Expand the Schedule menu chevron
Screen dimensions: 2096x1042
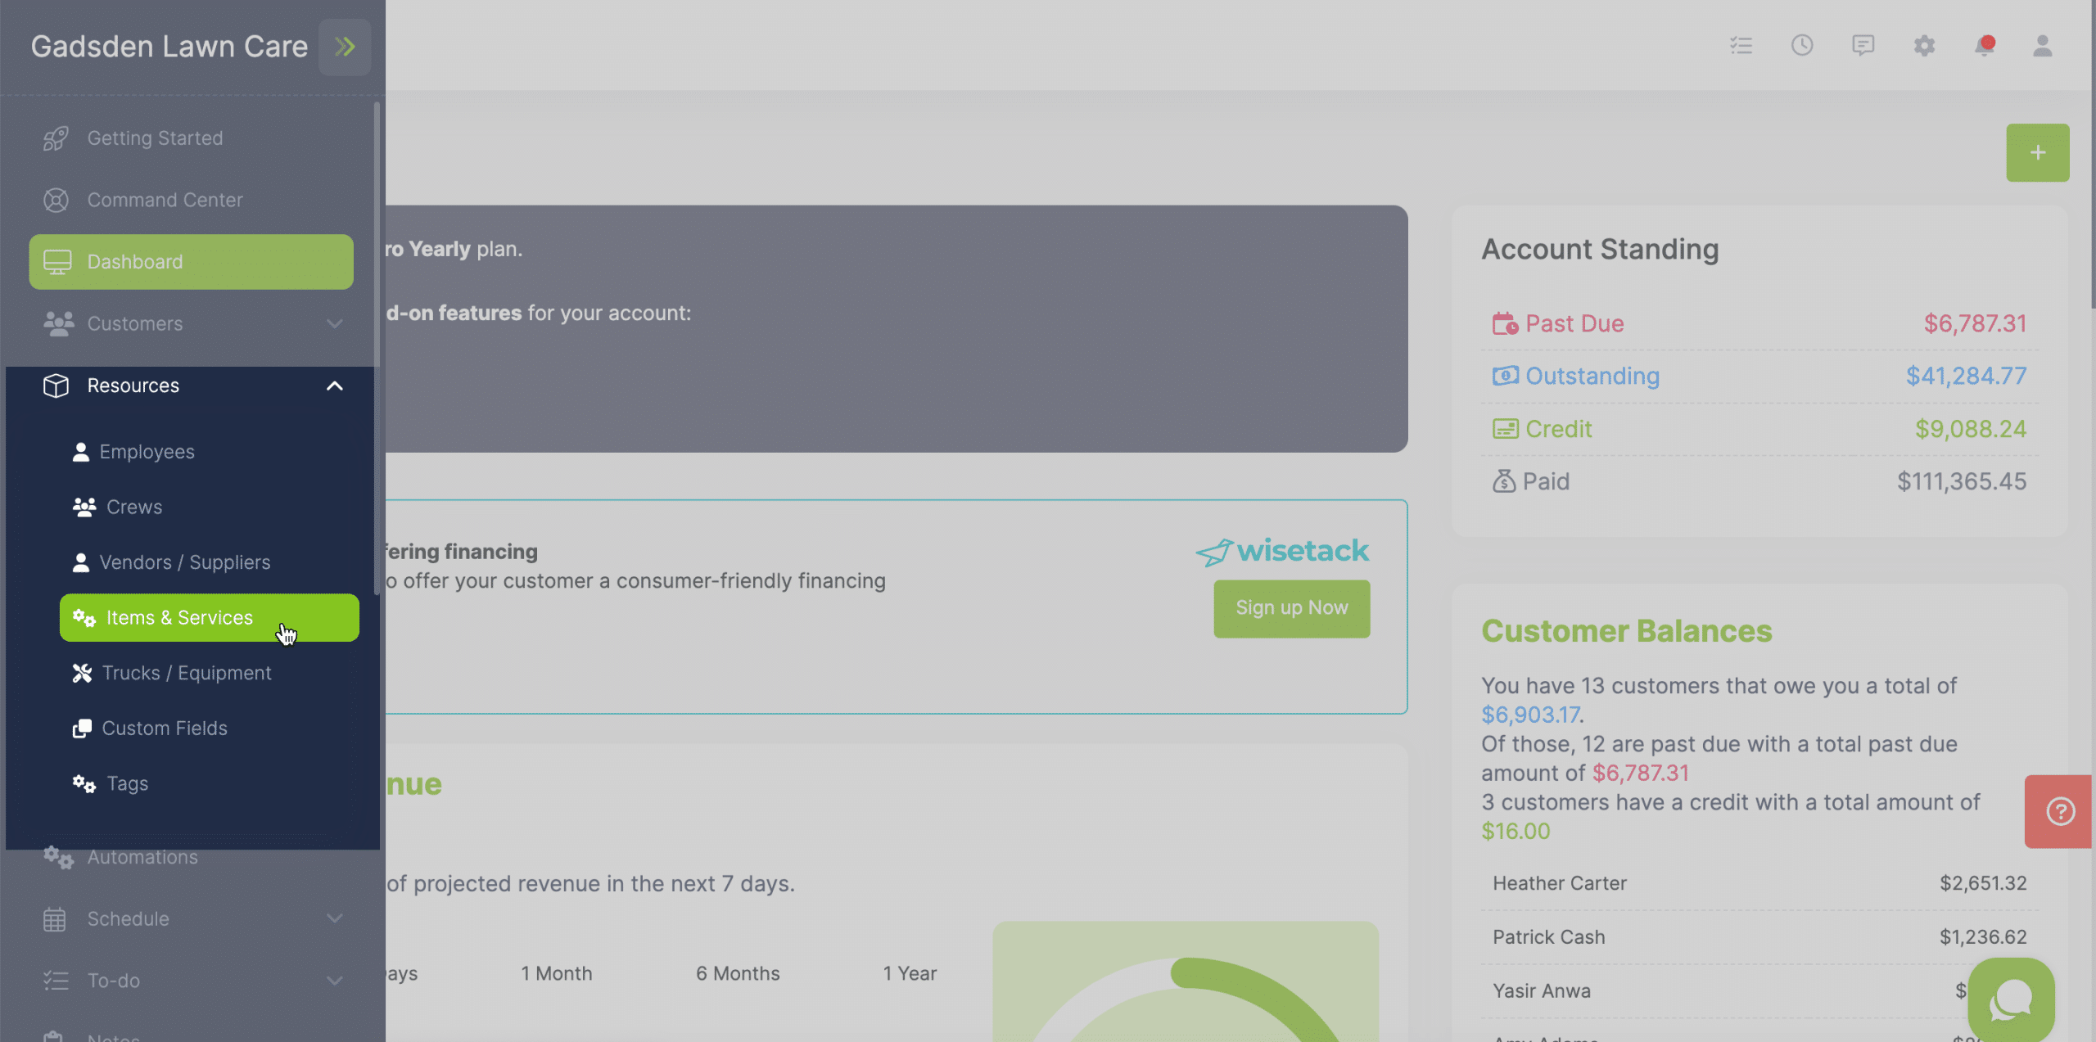click(334, 919)
